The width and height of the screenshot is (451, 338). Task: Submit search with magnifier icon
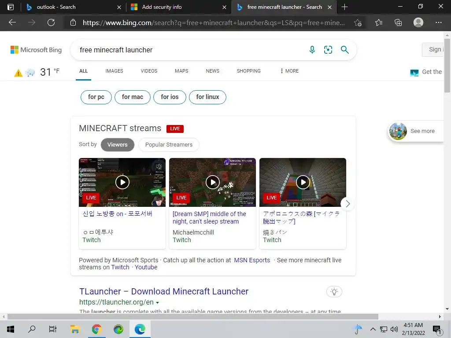344,50
